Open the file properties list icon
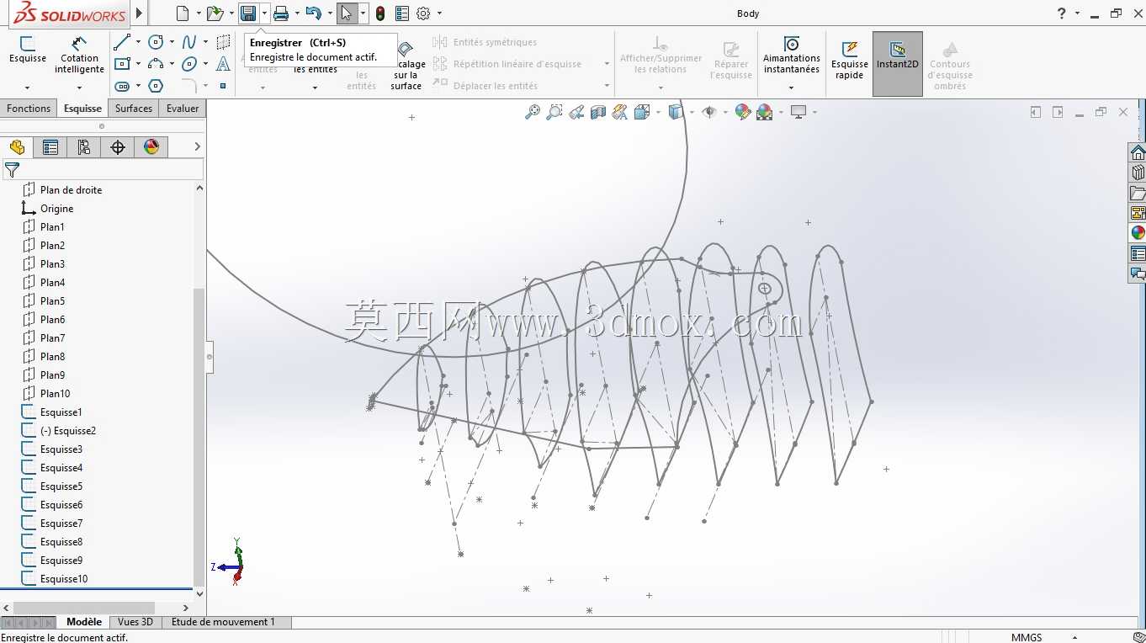 pyautogui.click(x=402, y=13)
